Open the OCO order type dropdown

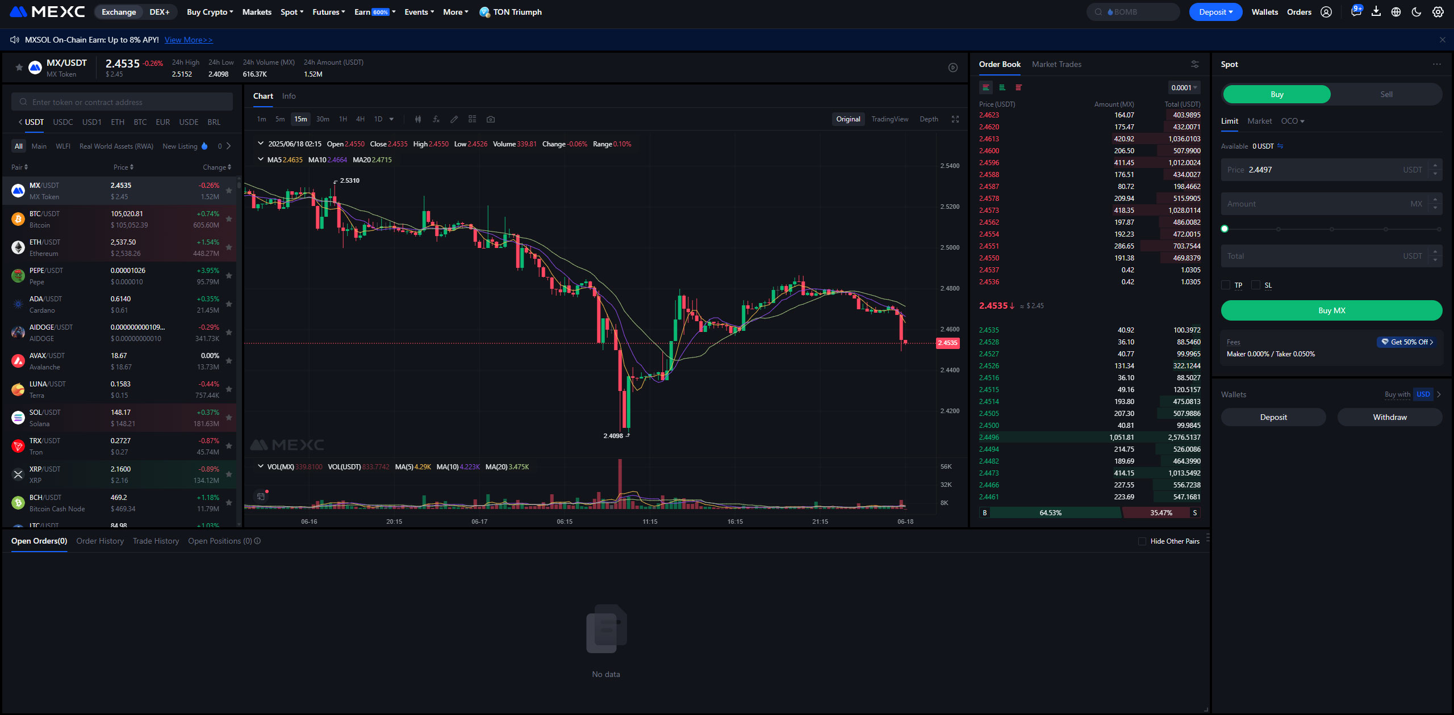(x=1293, y=121)
